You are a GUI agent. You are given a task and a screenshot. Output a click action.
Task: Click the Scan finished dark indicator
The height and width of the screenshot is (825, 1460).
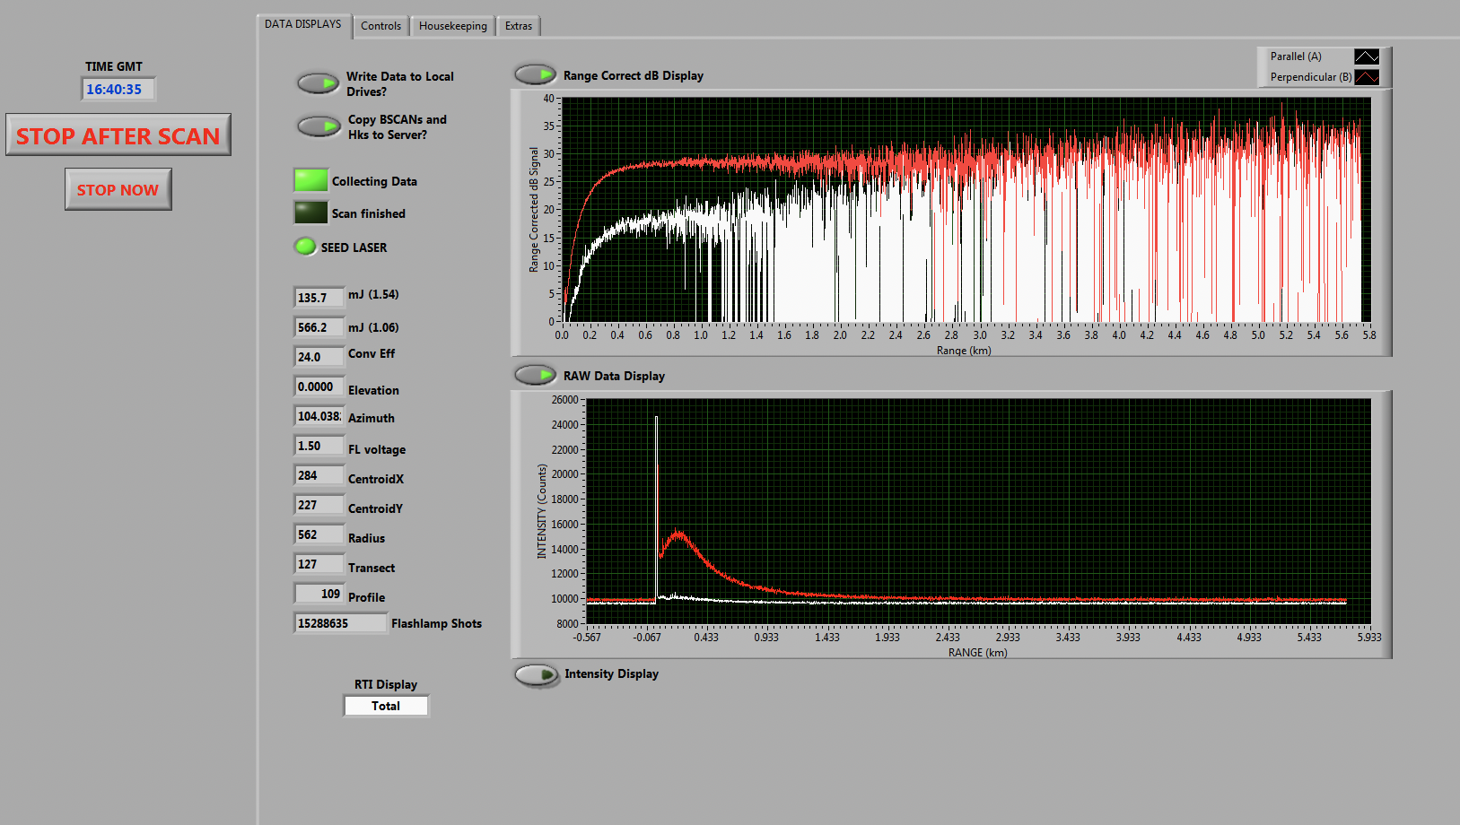pyautogui.click(x=310, y=213)
